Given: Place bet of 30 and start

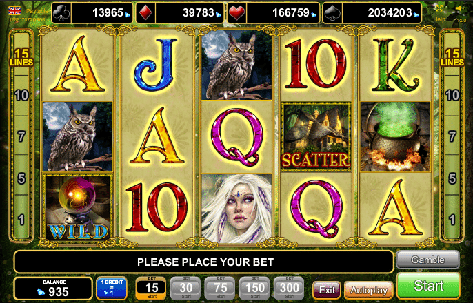Looking at the screenshot, I should coord(185,288).
